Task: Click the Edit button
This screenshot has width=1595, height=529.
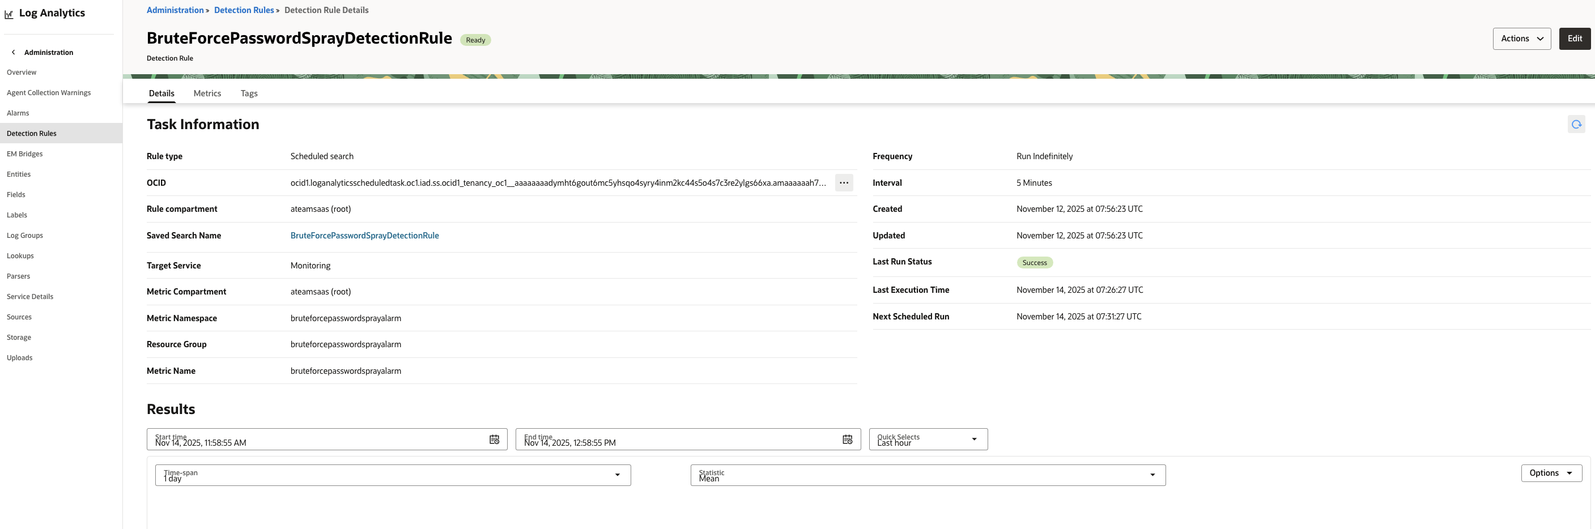Action: 1574,39
